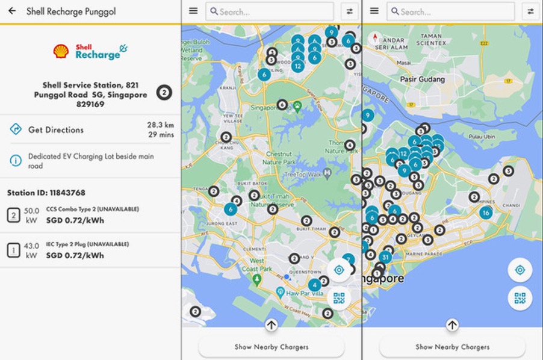Open filter settings icon in right map panel
Viewport: 543px width, 360px height.
(530, 11)
